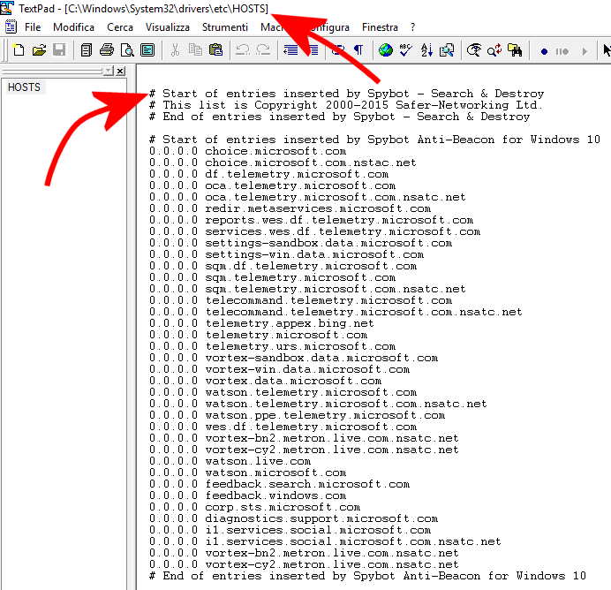Screen dimensions: 611x590
Task: Open Page Setup toolbar icon
Action: click(x=147, y=50)
